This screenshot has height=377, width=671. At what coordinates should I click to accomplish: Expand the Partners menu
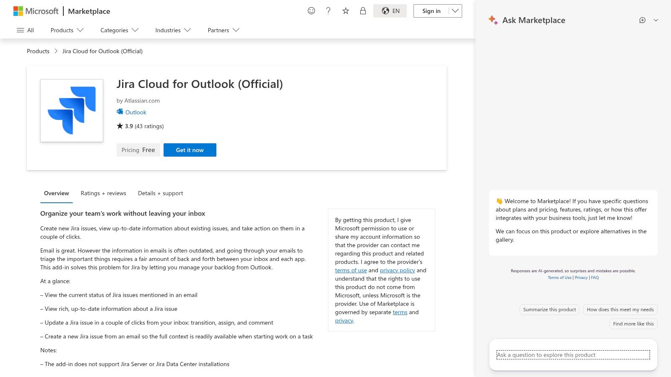(224, 30)
